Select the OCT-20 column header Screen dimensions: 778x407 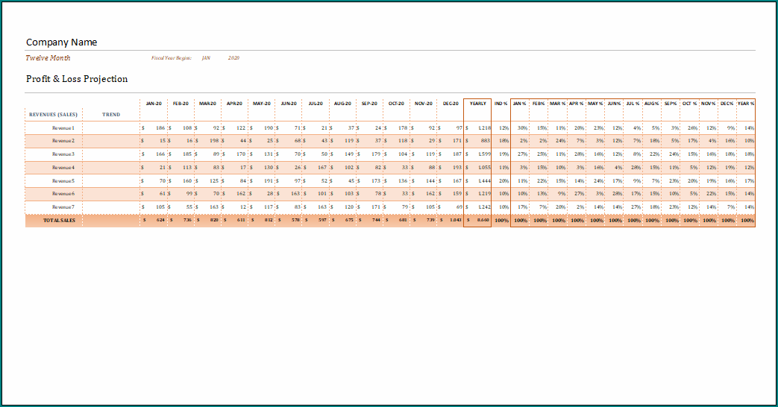pyautogui.click(x=396, y=104)
